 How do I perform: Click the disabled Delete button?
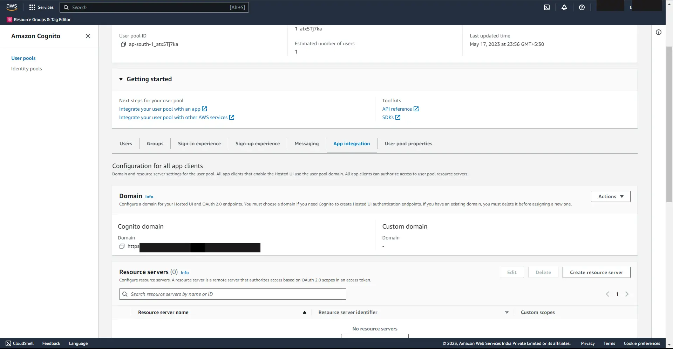pos(543,272)
